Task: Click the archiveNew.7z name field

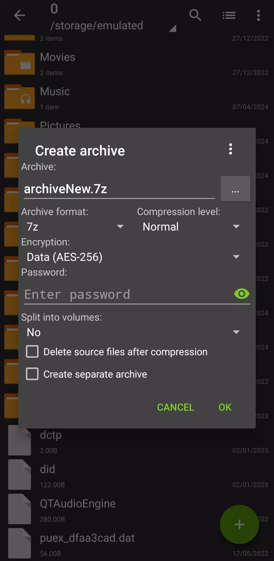Action: pyautogui.click(x=119, y=189)
